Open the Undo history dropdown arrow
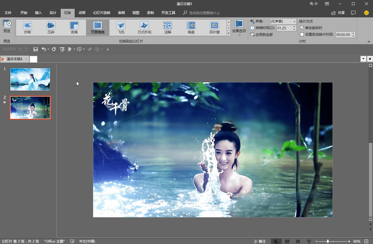373x244 pixels. pyautogui.click(x=48, y=49)
